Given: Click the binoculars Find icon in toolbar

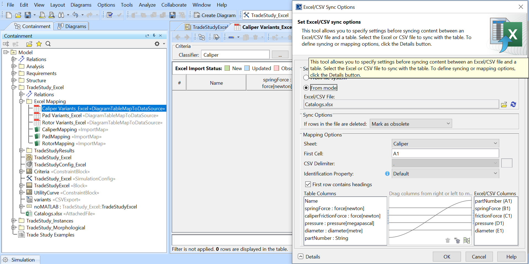Looking at the screenshot, I should click(x=61, y=15).
